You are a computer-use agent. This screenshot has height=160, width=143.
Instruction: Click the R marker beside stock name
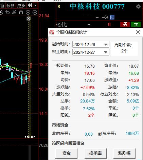pyautogui.click(x=59, y=6)
